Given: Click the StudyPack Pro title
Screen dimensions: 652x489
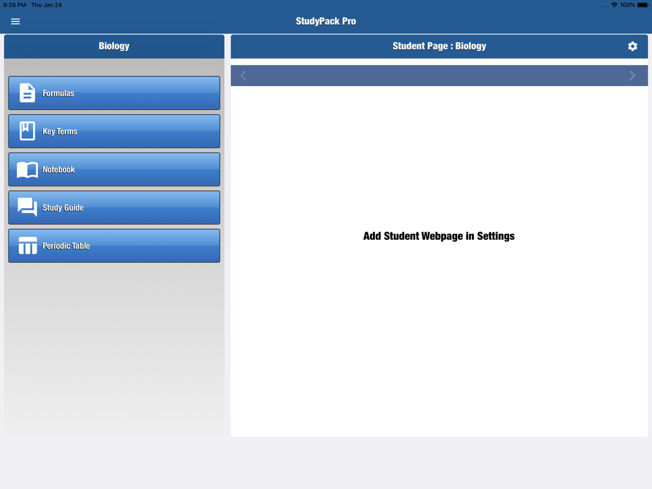Looking at the screenshot, I should pyautogui.click(x=326, y=22).
